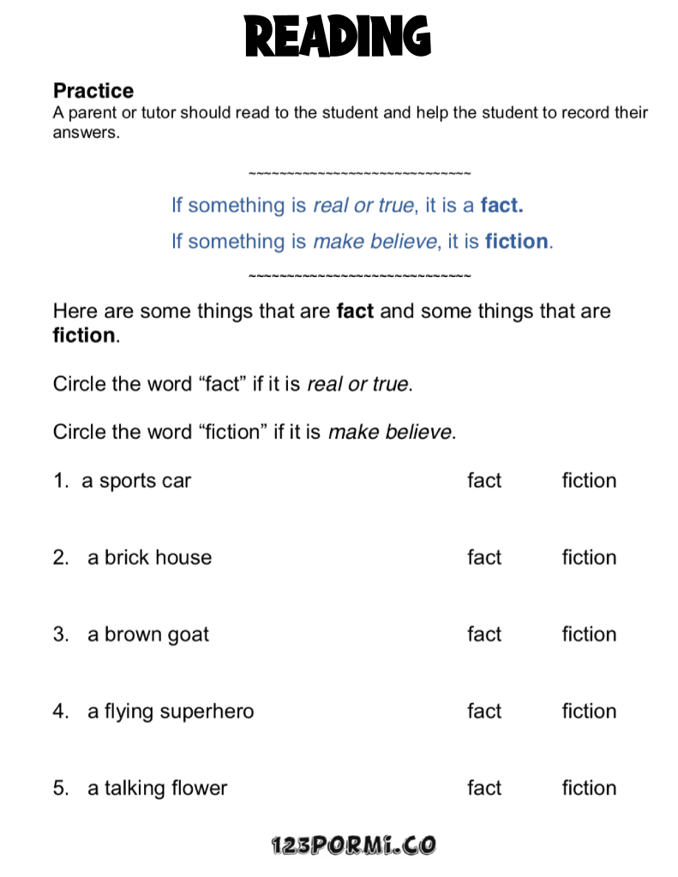
Task: Pick "fact" for a talking flower
Action: pyautogui.click(x=483, y=789)
